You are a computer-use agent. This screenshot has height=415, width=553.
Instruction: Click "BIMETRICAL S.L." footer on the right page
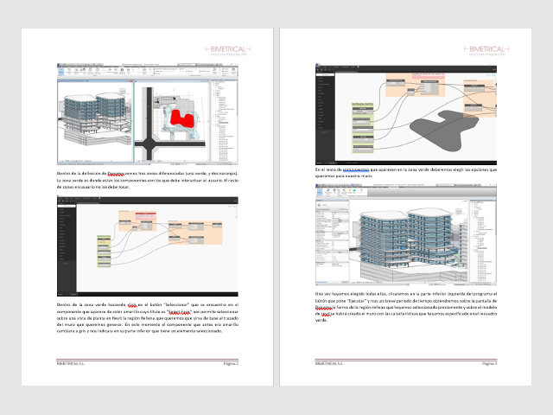(329, 363)
